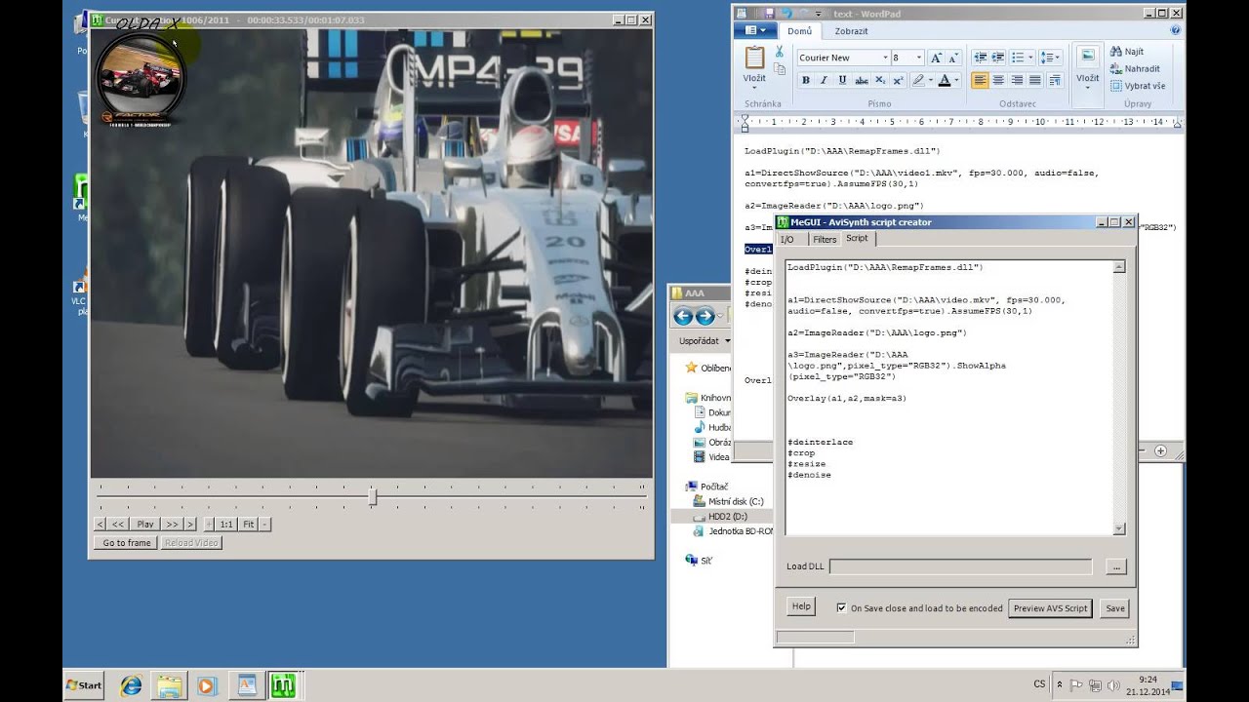The width and height of the screenshot is (1249, 702).
Task: Click the Shrink font icon in WordPad
Action: tap(953, 58)
